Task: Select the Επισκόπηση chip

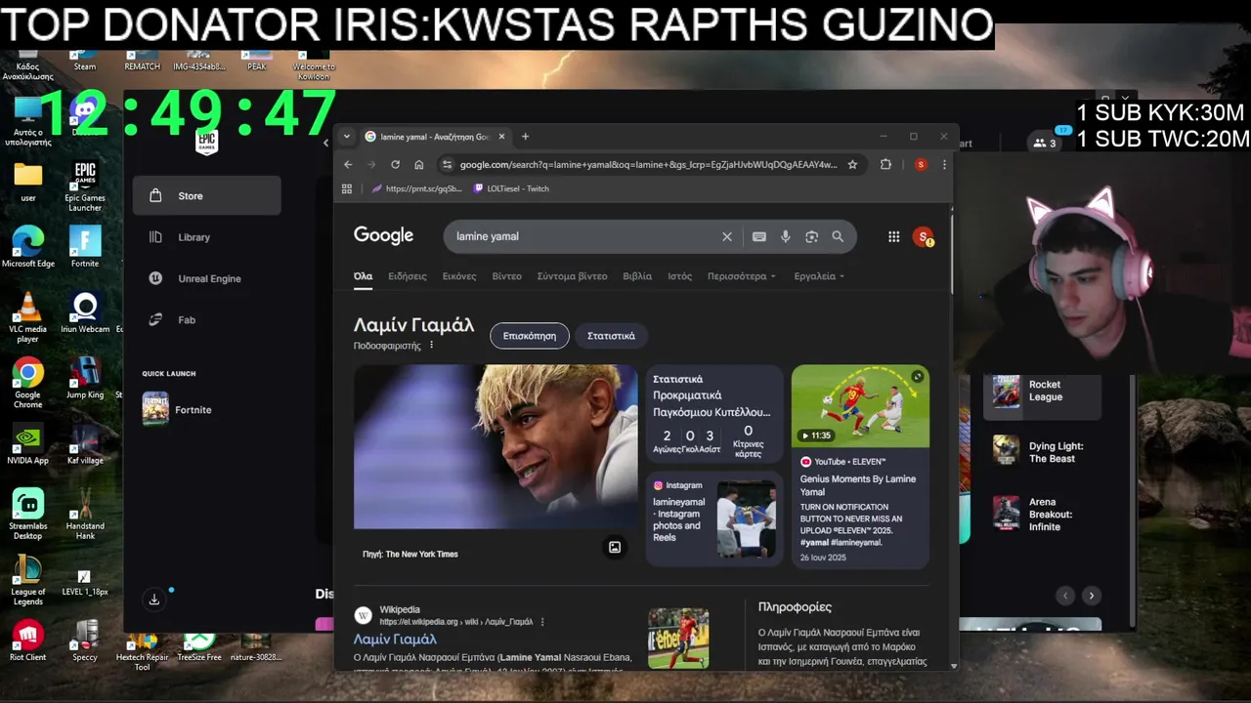Action: tap(530, 336)
